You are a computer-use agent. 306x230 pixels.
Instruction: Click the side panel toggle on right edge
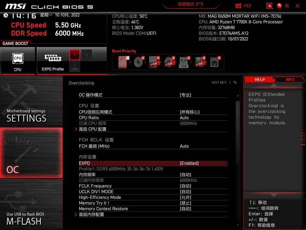coord(303,139)
